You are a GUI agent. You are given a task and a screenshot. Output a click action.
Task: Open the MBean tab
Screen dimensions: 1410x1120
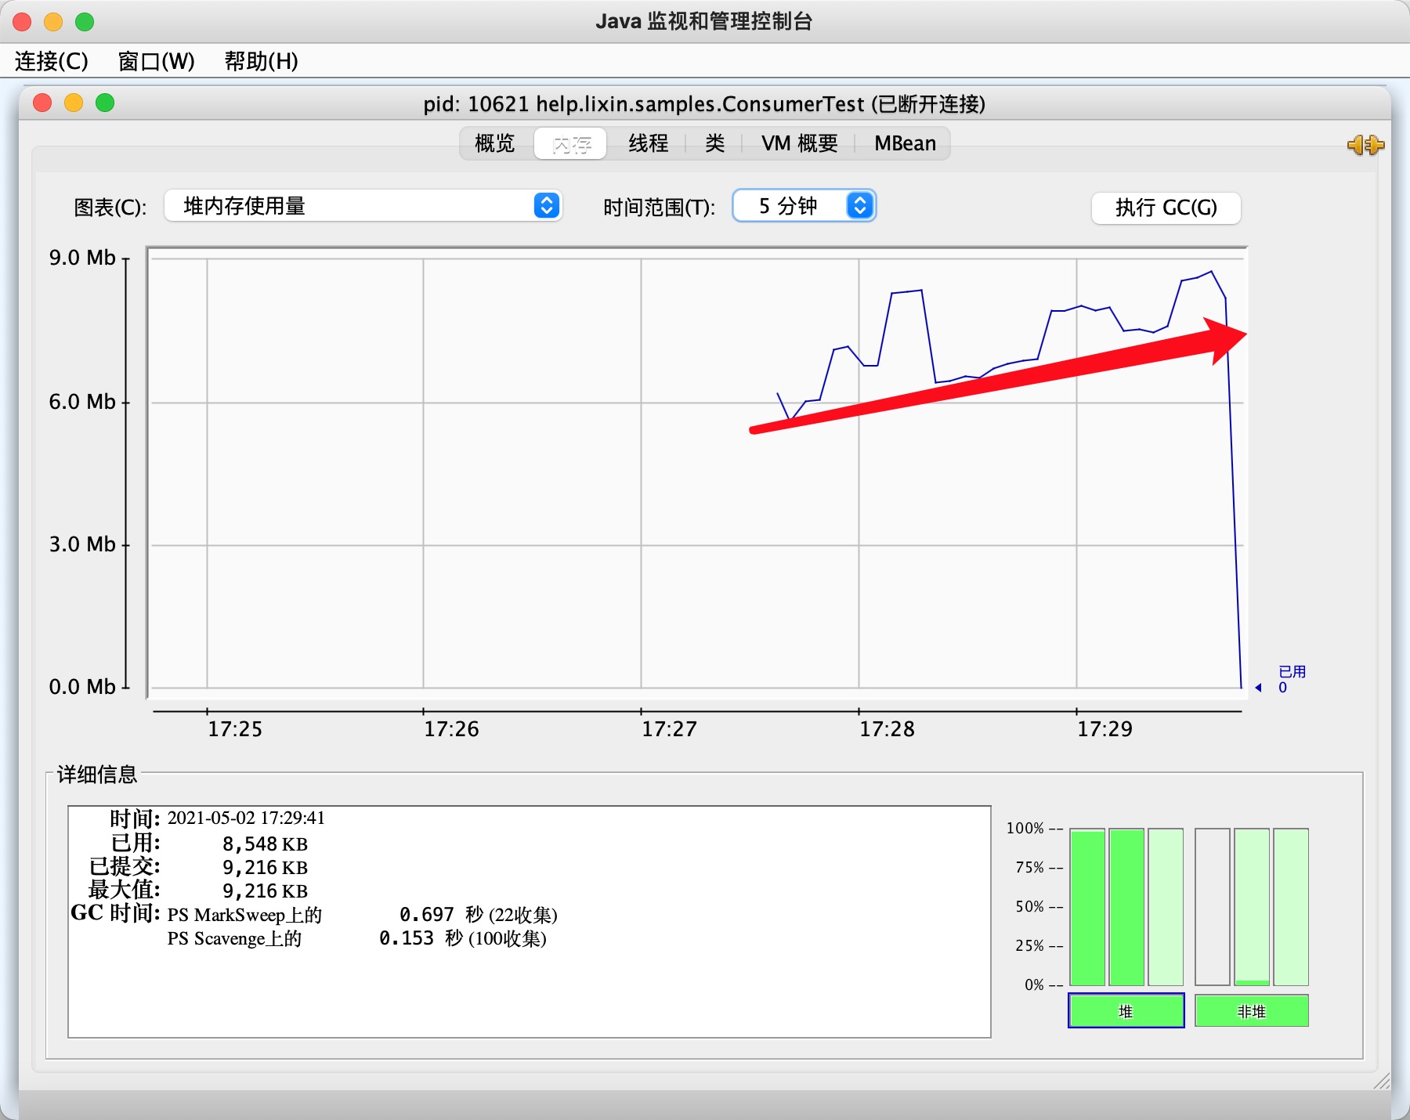coord(905,143)
